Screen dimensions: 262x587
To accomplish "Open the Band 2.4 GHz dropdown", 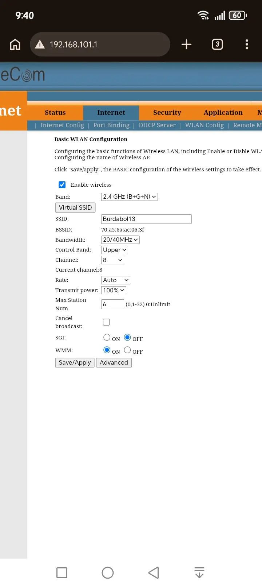I will [x=130, y=197].
